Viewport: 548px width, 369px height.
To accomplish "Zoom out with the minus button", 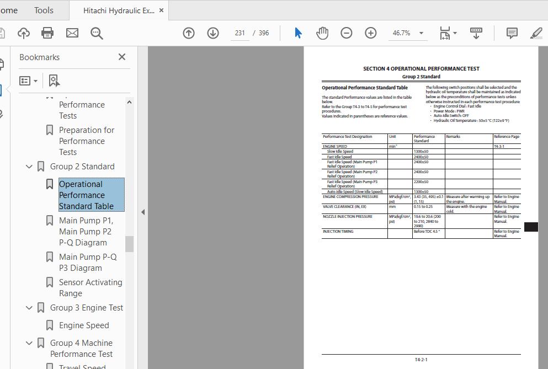I will 347,33.
